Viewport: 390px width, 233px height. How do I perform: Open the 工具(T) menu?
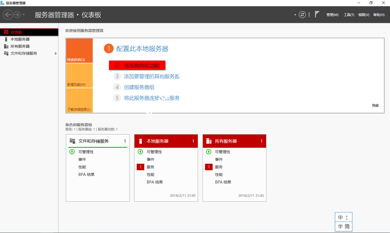[x=349, y=15]
